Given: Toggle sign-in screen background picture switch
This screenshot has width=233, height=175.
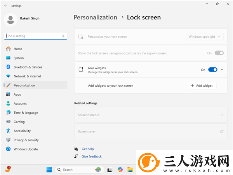Looking at the screenshot, I should coord(219,53).
